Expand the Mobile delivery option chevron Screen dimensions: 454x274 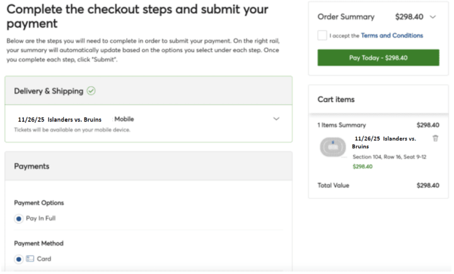[277, 119]
